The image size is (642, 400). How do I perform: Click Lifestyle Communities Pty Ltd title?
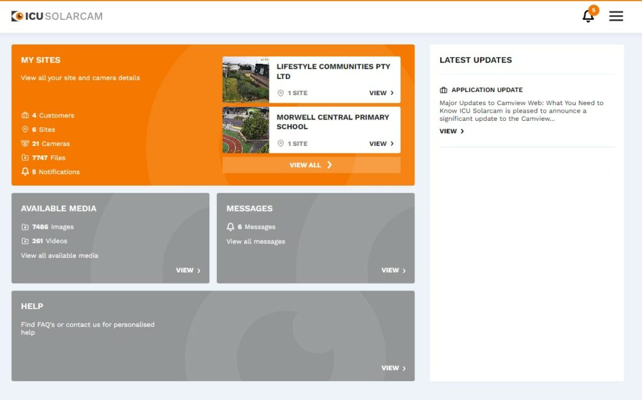point(334,71)
